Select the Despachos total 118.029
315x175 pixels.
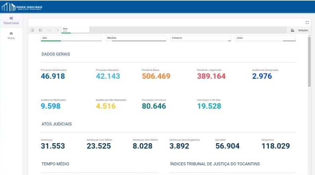point(276,146)
